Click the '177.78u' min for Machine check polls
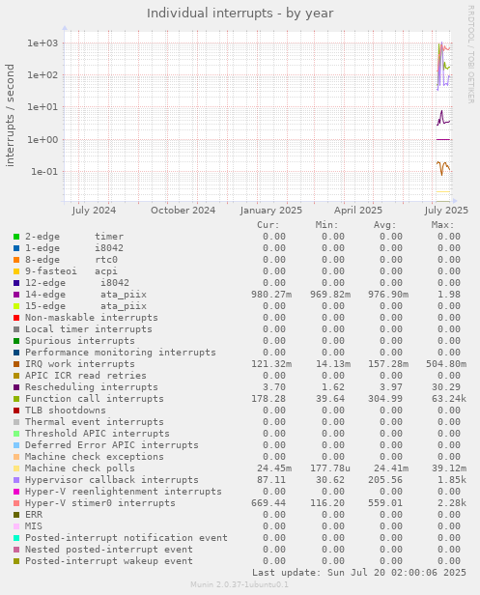The height and width of the screenshot is (595, 480). click(330, 468)
